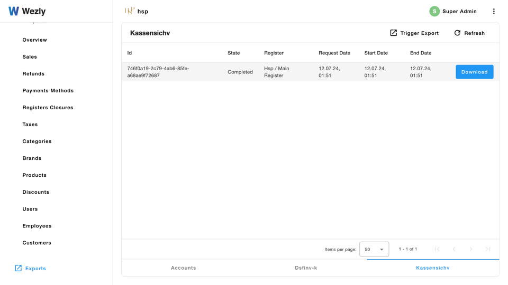The width and height of the screenshot is (508, 285).
Task: Click the Trigger Export button label
Action: pyautogui.click(x=419, y=33)
